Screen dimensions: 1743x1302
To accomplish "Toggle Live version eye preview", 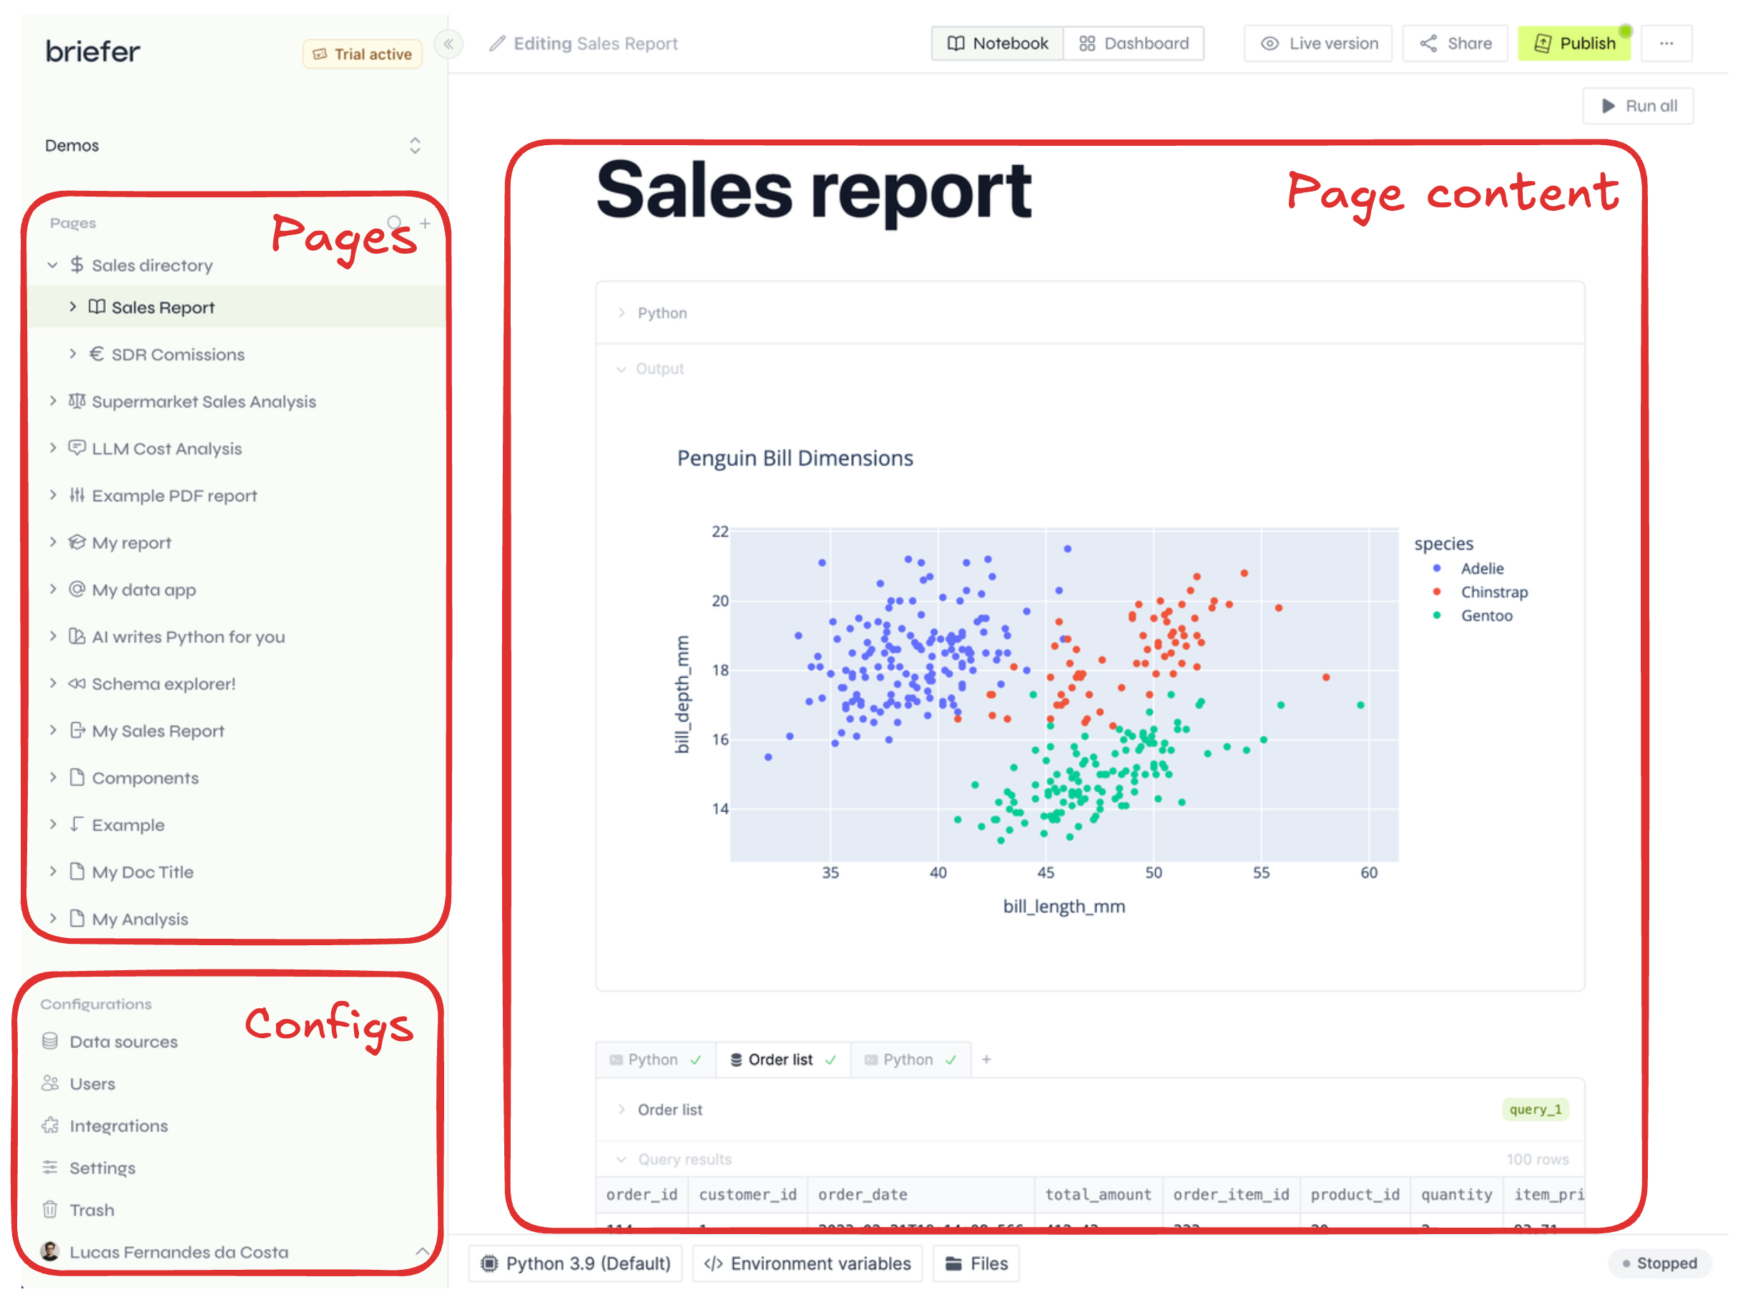I will click(1317, 44).
